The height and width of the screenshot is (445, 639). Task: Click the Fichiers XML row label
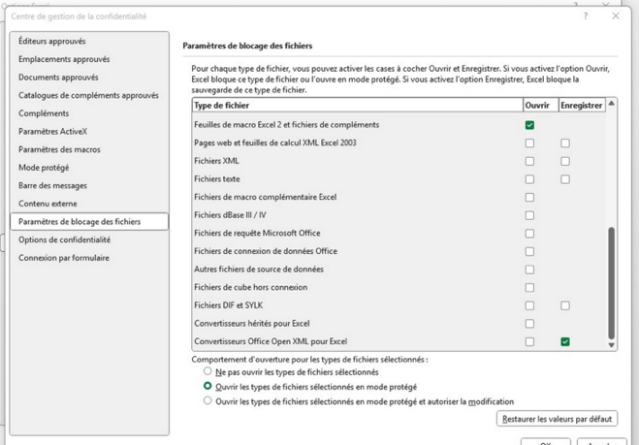pos(216,161)
